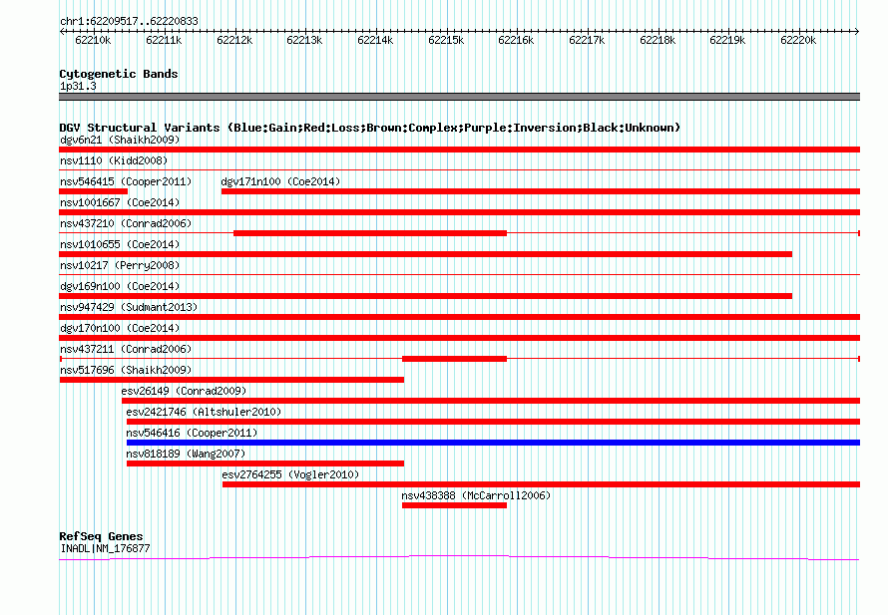Screen dimensions: 888x615
Task: Click the nsv1001667 (Coe2014) label
Action: tap(120, 202)
